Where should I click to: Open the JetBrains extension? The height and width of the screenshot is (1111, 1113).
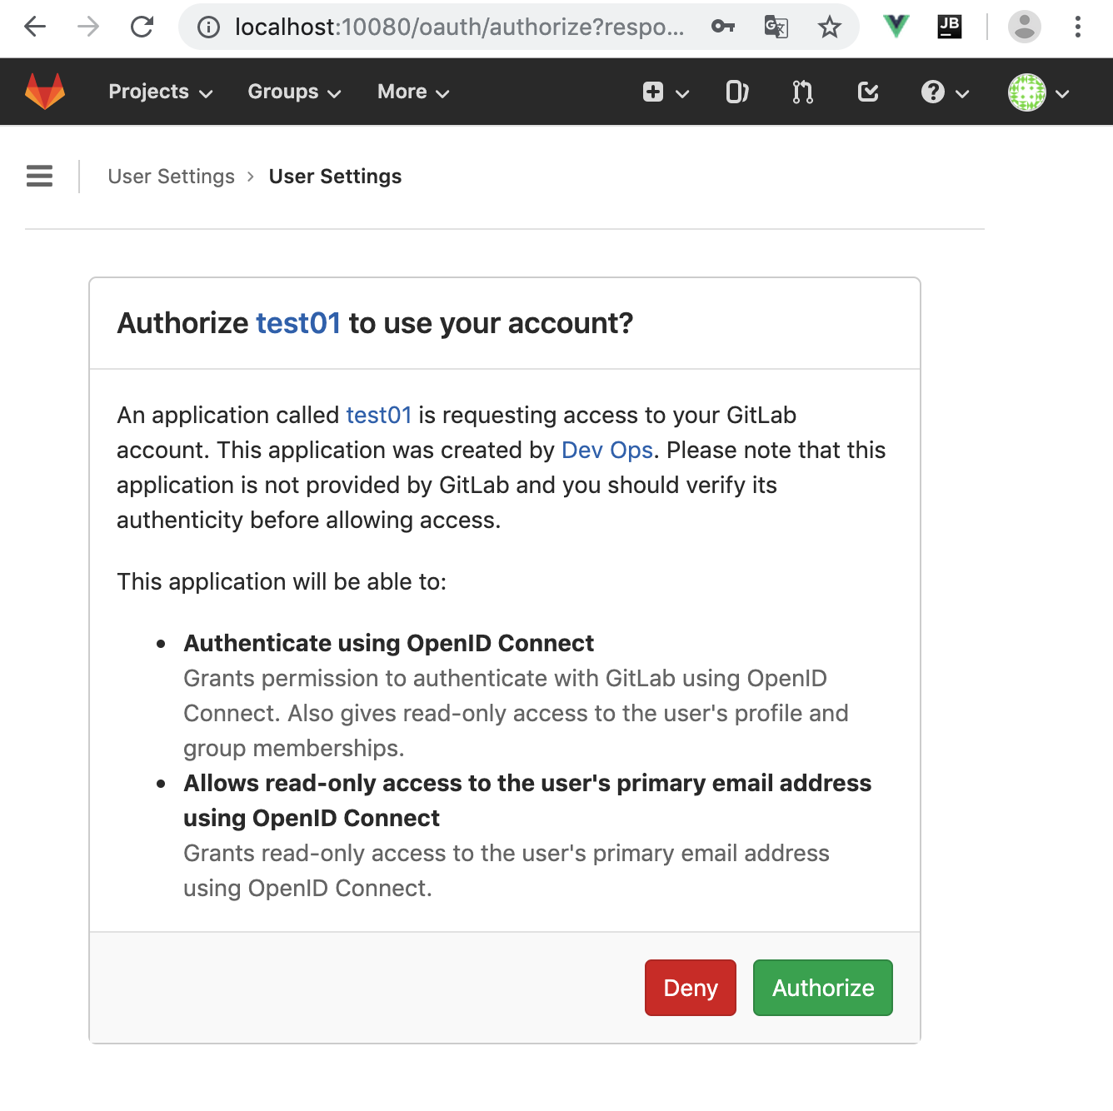[949, 27]
